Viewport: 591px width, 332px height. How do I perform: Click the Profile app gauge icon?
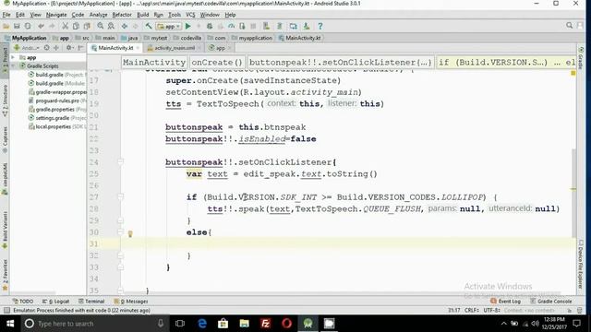(x=231, y=27)
